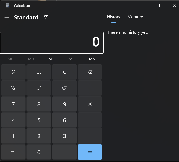The height and width of the screenshot is (162, 179).
Task: Close the Calculator window
Action: (174, 5)
